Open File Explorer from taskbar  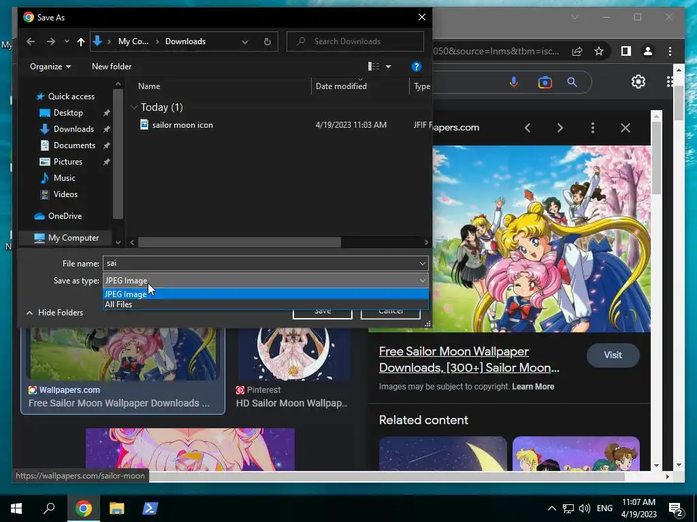pos(116,508)
